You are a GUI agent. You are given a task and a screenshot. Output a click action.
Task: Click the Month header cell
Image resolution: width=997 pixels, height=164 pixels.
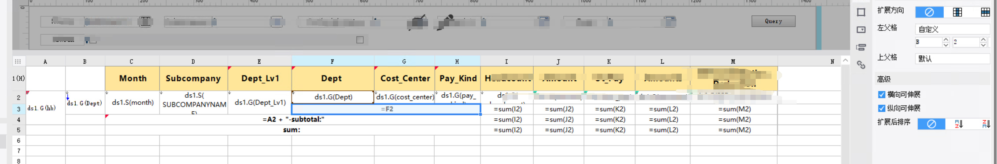(132, 78)
